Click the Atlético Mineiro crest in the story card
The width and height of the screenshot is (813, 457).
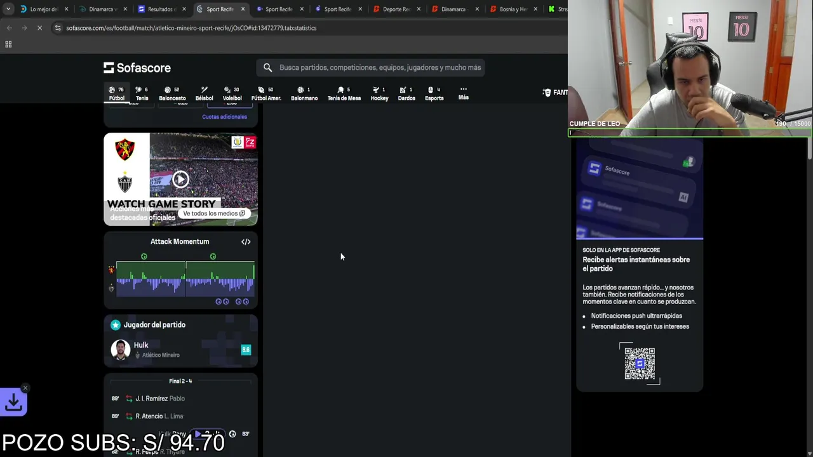125,183
